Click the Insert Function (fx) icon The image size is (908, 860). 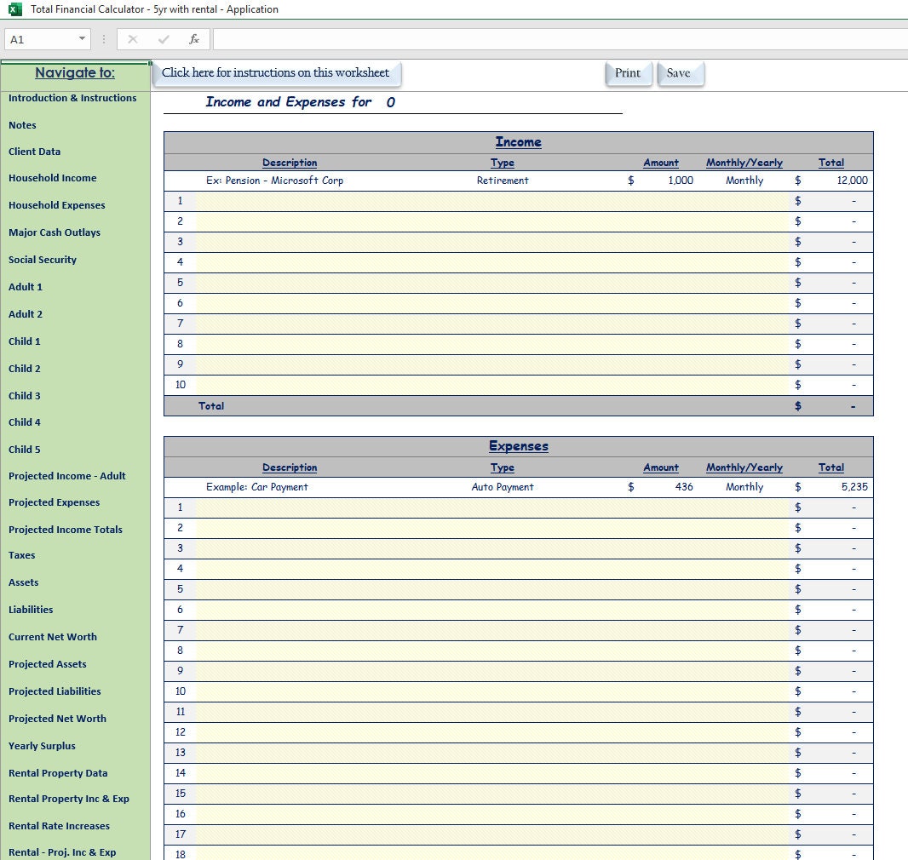pyautogui.click(x=193, y=39)
